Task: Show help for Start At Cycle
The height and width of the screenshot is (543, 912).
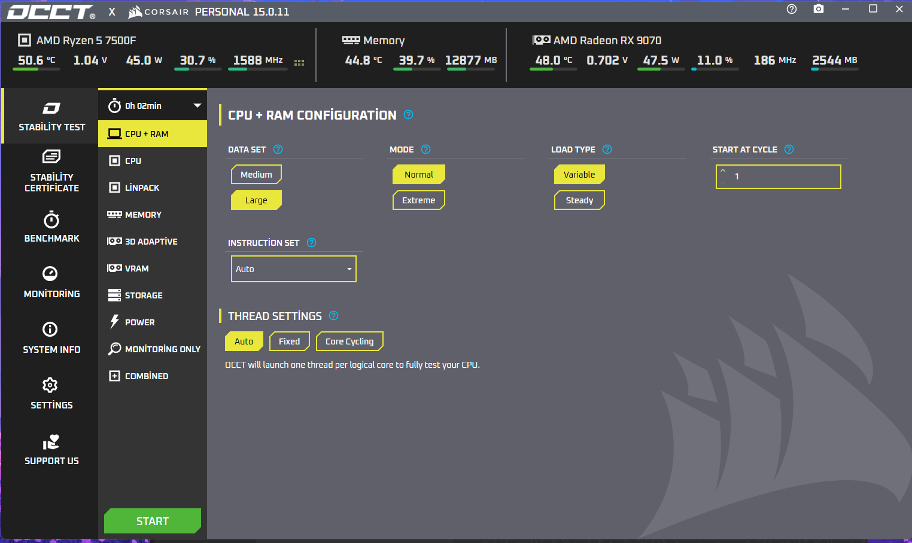Action: click(x=789, y=150)
